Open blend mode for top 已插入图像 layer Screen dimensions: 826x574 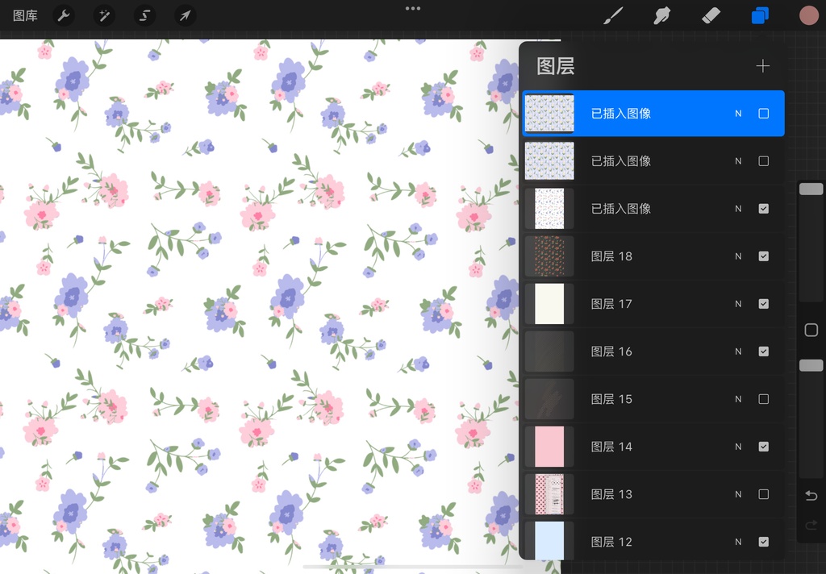tap(737, 113)
